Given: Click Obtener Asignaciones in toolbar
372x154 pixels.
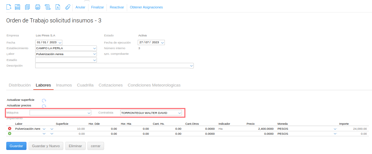Looking at the screenshot, I should (146, 7).
